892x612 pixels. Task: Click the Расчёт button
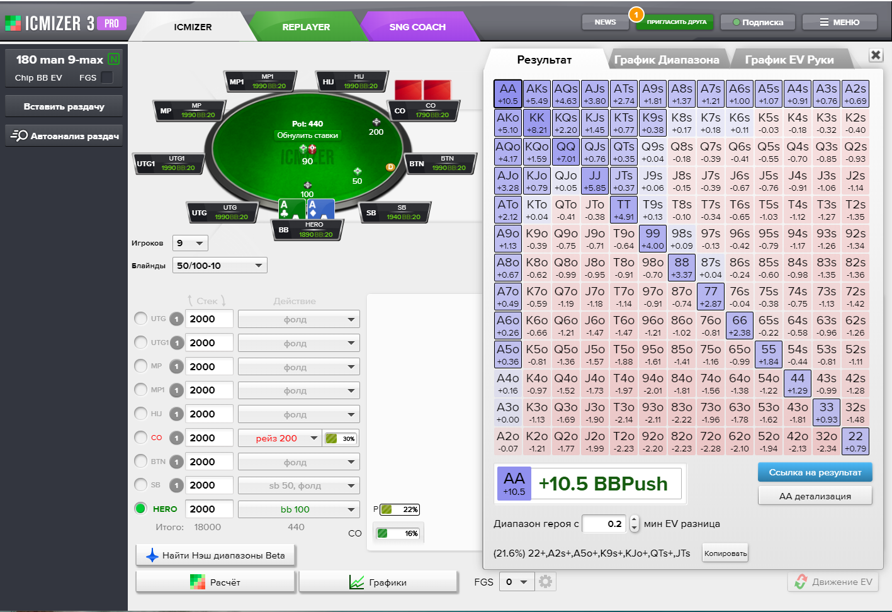[215, 582]
